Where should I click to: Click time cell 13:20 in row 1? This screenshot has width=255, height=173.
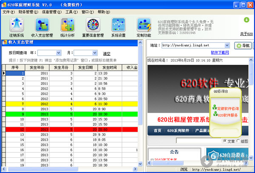pos(110,73)
